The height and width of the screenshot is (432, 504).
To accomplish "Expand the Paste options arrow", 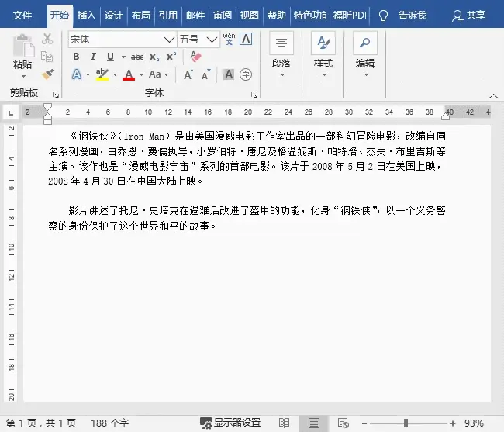I will pyautogui.click(x=23, y=77).
